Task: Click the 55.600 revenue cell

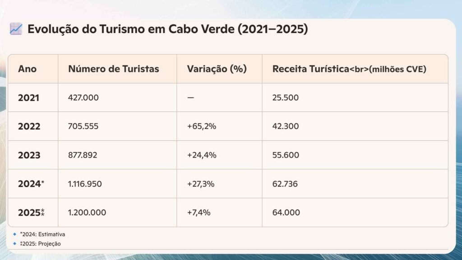Action: (285, 155)
